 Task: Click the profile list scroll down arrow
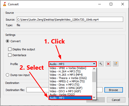pyautogui.click(x=94, y=97)
